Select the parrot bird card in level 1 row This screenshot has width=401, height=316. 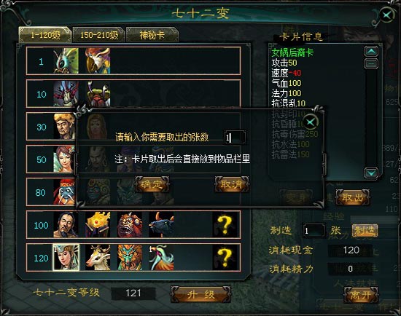point(98,61)
